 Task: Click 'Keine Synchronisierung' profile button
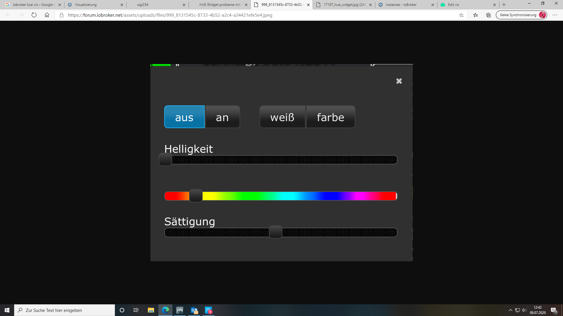(x=521, y=15)
